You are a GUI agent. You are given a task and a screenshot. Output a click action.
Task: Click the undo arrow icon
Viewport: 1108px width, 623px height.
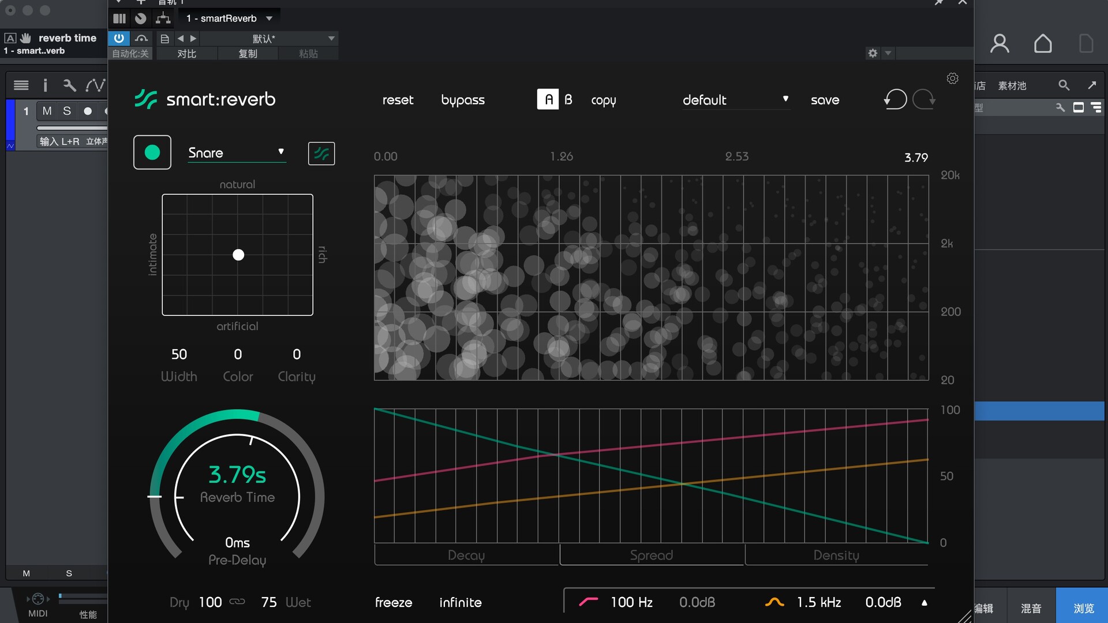tap(895, 99)
